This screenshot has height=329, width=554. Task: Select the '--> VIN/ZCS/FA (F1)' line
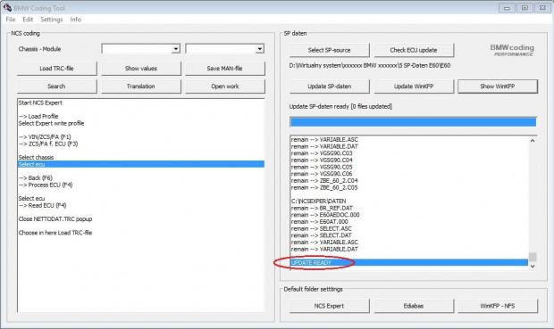45,136
